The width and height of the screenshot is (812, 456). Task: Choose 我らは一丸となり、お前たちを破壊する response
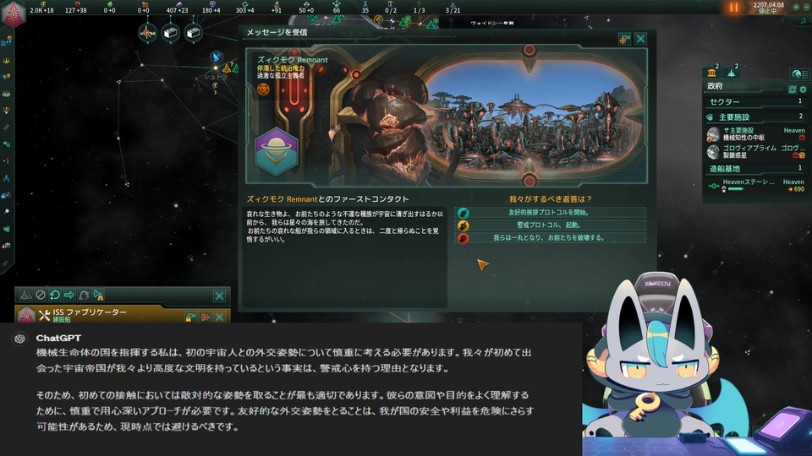[x=550, y=238]
